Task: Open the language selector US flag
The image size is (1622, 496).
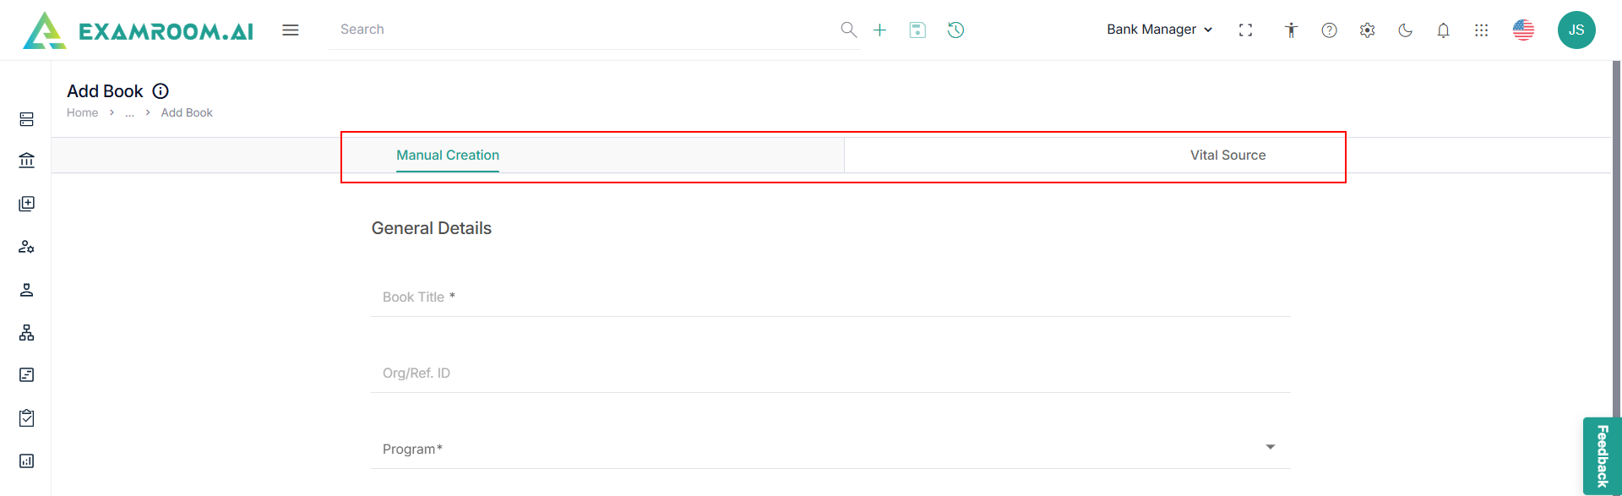Action: pos(1523,30)
